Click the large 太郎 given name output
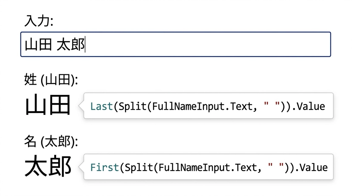352x196 pixels. 48,166
